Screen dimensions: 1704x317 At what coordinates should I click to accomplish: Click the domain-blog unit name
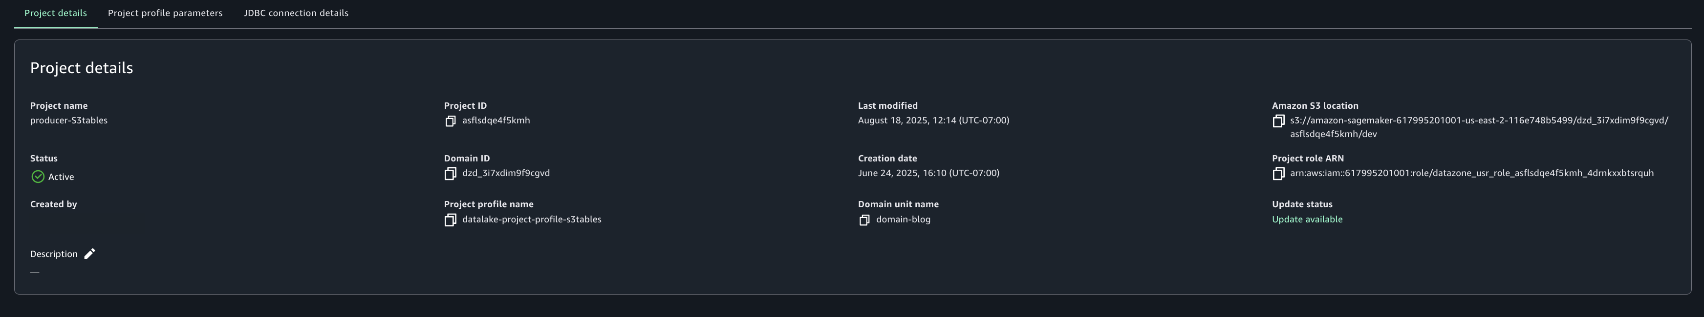[903, 219]
